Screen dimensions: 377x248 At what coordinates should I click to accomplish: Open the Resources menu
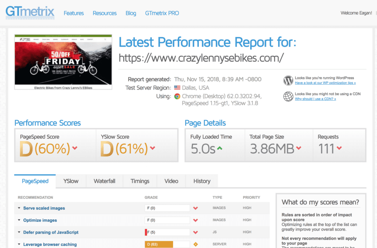click(x=105, y=13)
